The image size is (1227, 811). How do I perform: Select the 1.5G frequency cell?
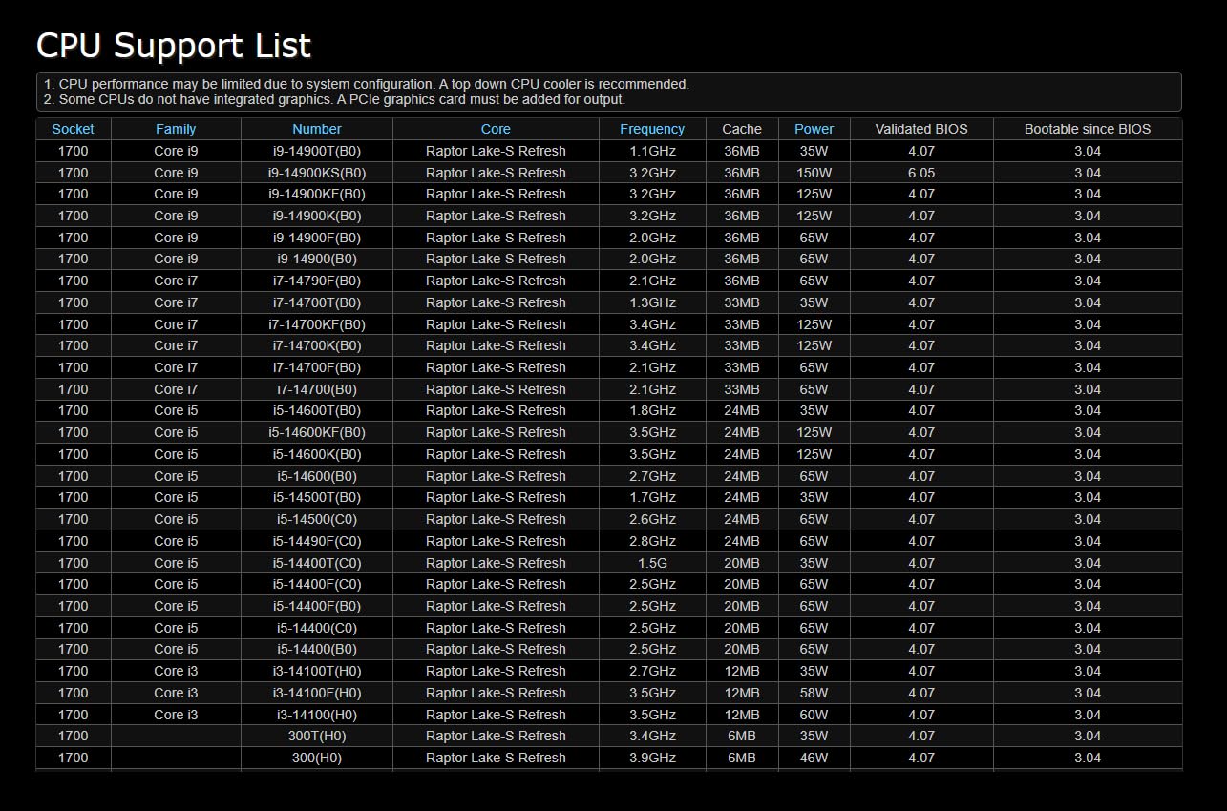[x=652, y=563]
